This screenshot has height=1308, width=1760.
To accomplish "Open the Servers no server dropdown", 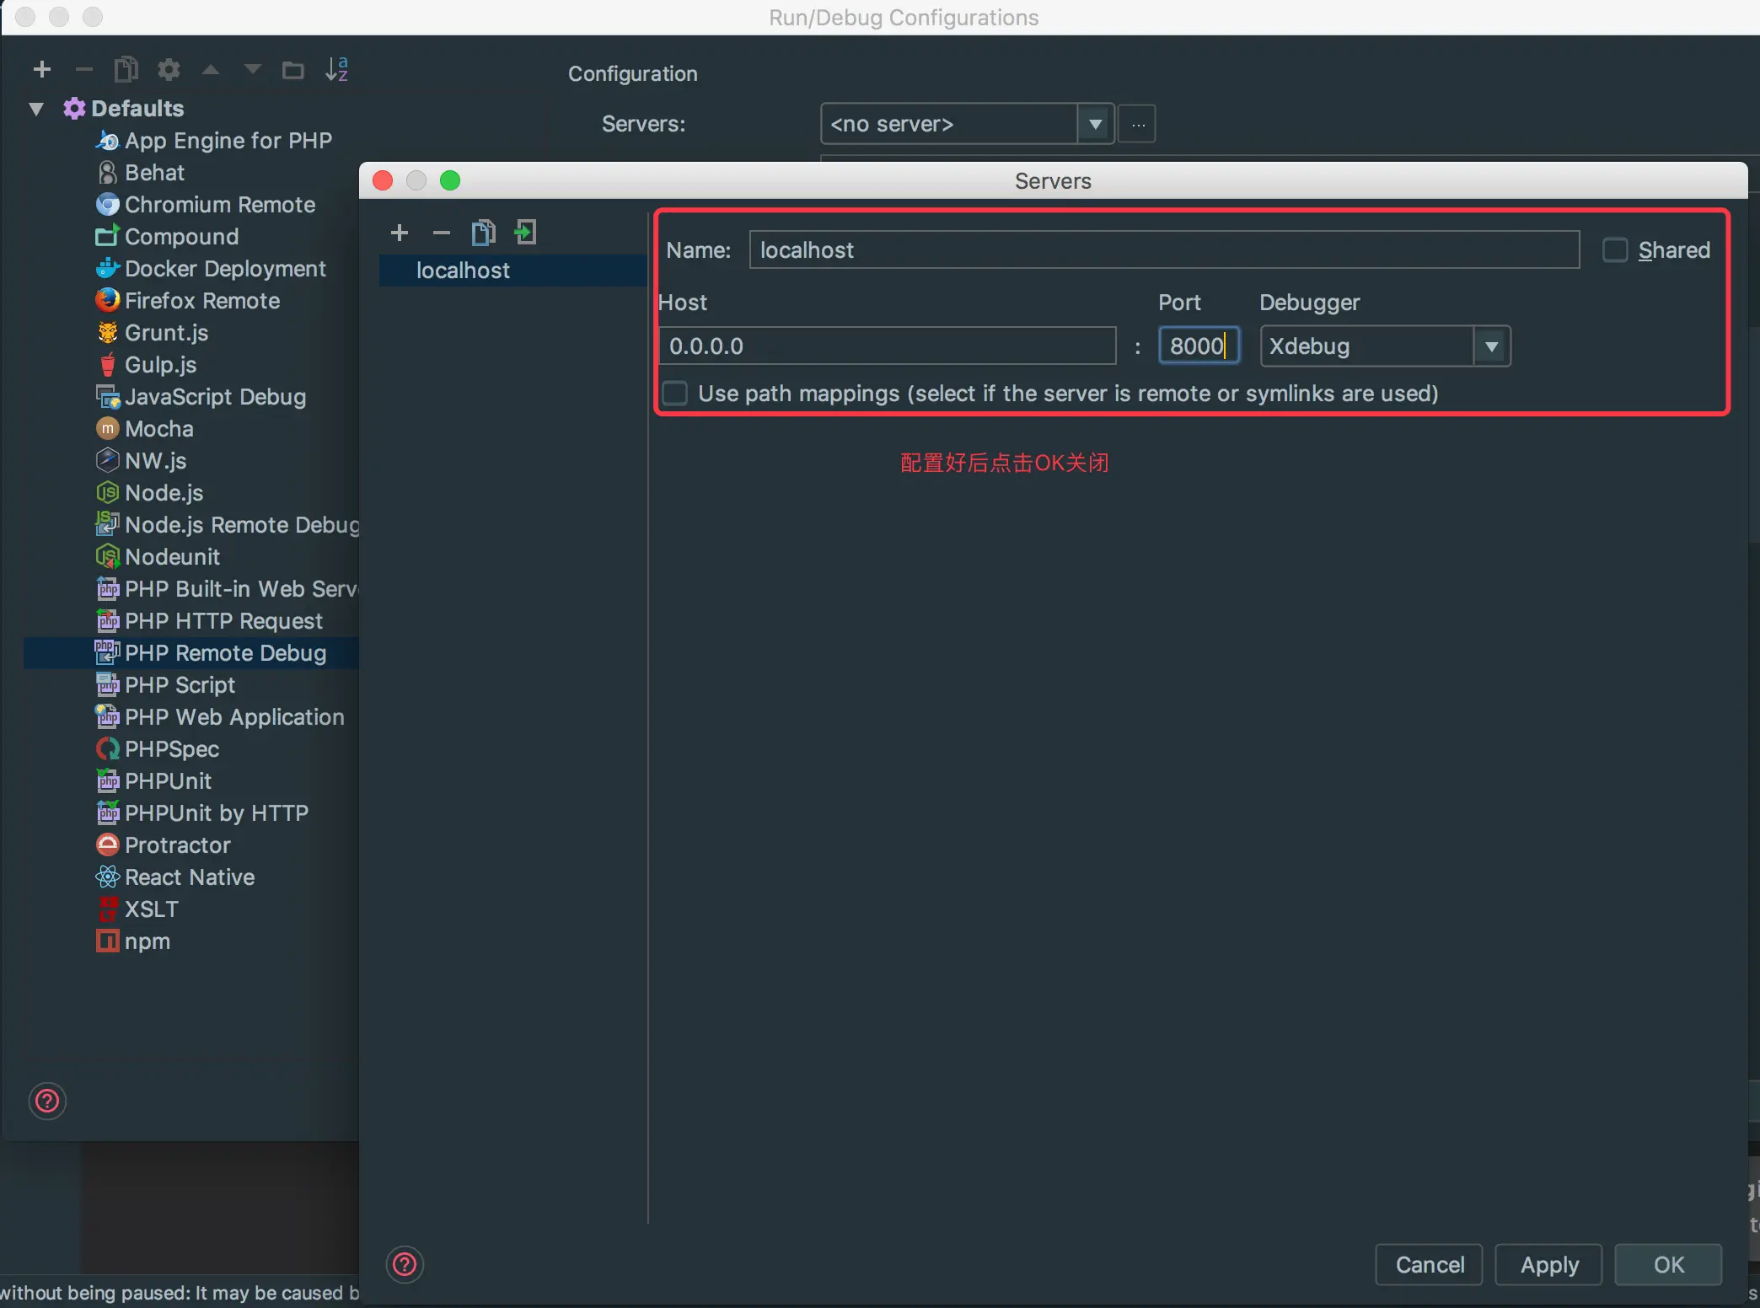I will click(1095, 125).
